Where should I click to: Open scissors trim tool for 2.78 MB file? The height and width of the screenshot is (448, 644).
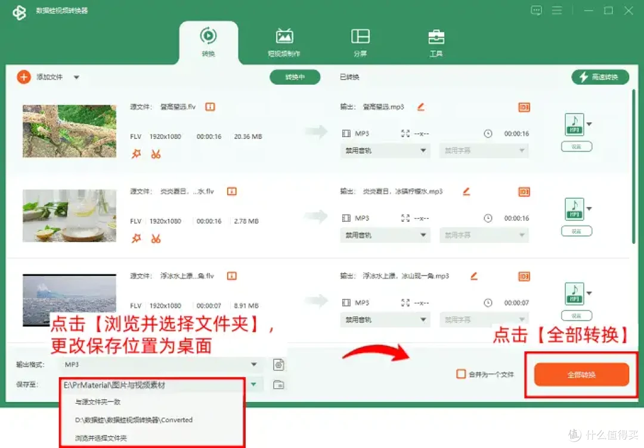156,239
